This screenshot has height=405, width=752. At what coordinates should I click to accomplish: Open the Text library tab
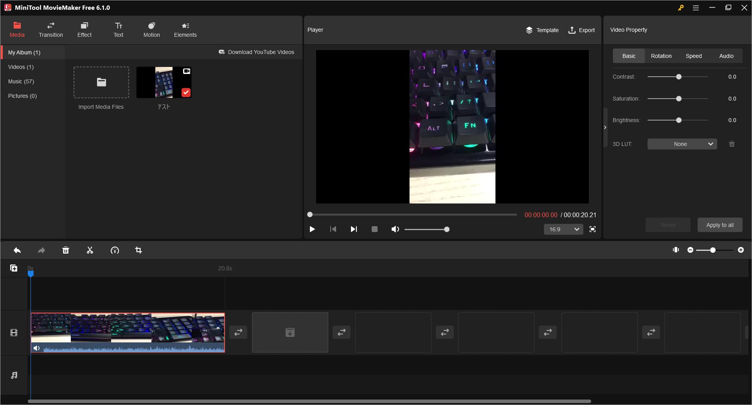119,30
